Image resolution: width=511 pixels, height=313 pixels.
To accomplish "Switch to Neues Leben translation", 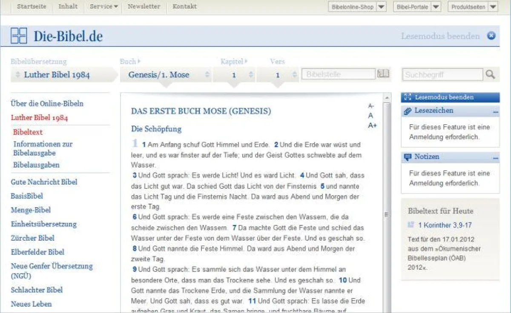I will pyautogui.click(x=31, y=304).
